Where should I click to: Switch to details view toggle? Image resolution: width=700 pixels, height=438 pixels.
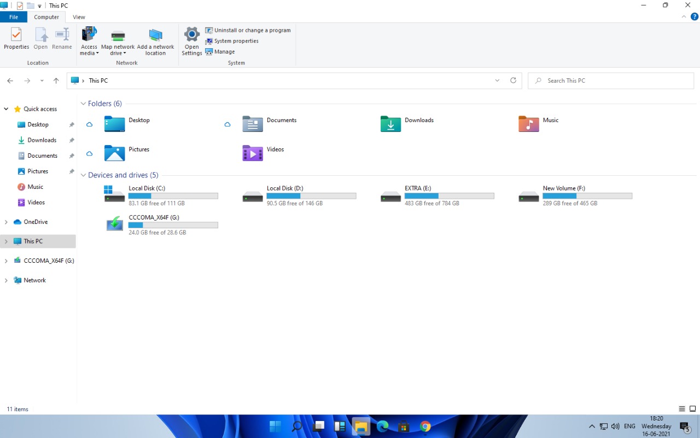(682, 409)
